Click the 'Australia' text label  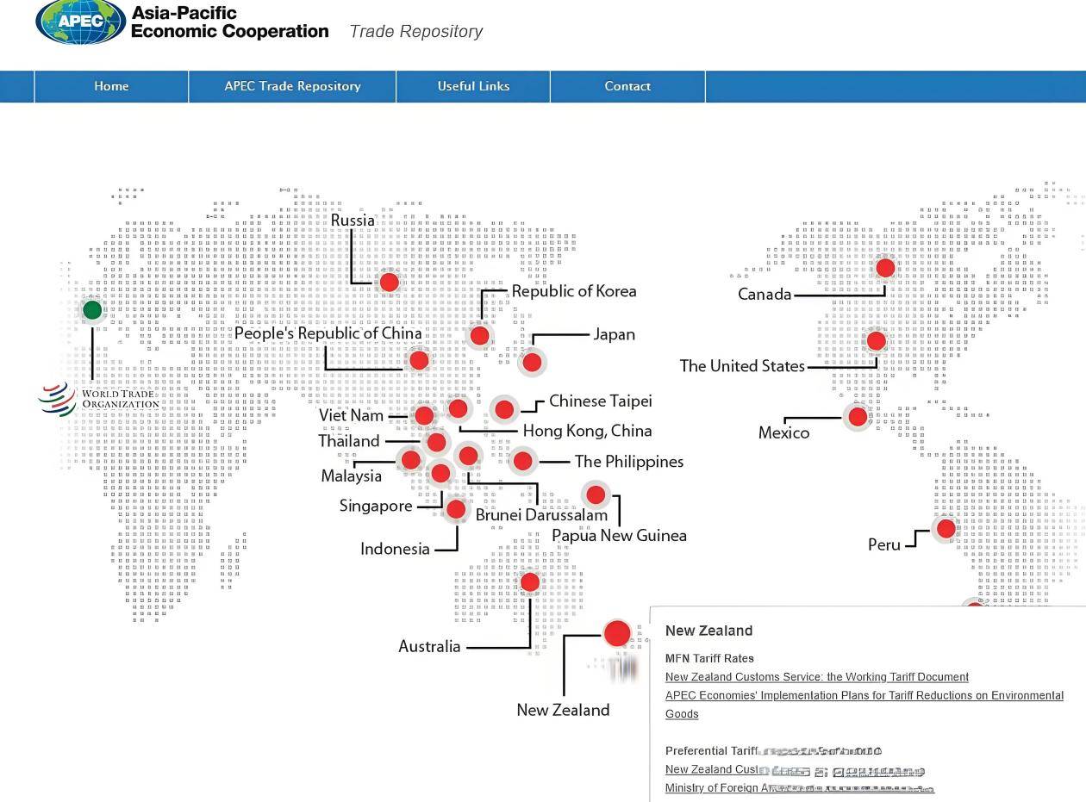click(429, 646)
